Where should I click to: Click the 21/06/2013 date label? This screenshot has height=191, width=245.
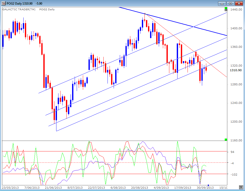coord(53,188)
